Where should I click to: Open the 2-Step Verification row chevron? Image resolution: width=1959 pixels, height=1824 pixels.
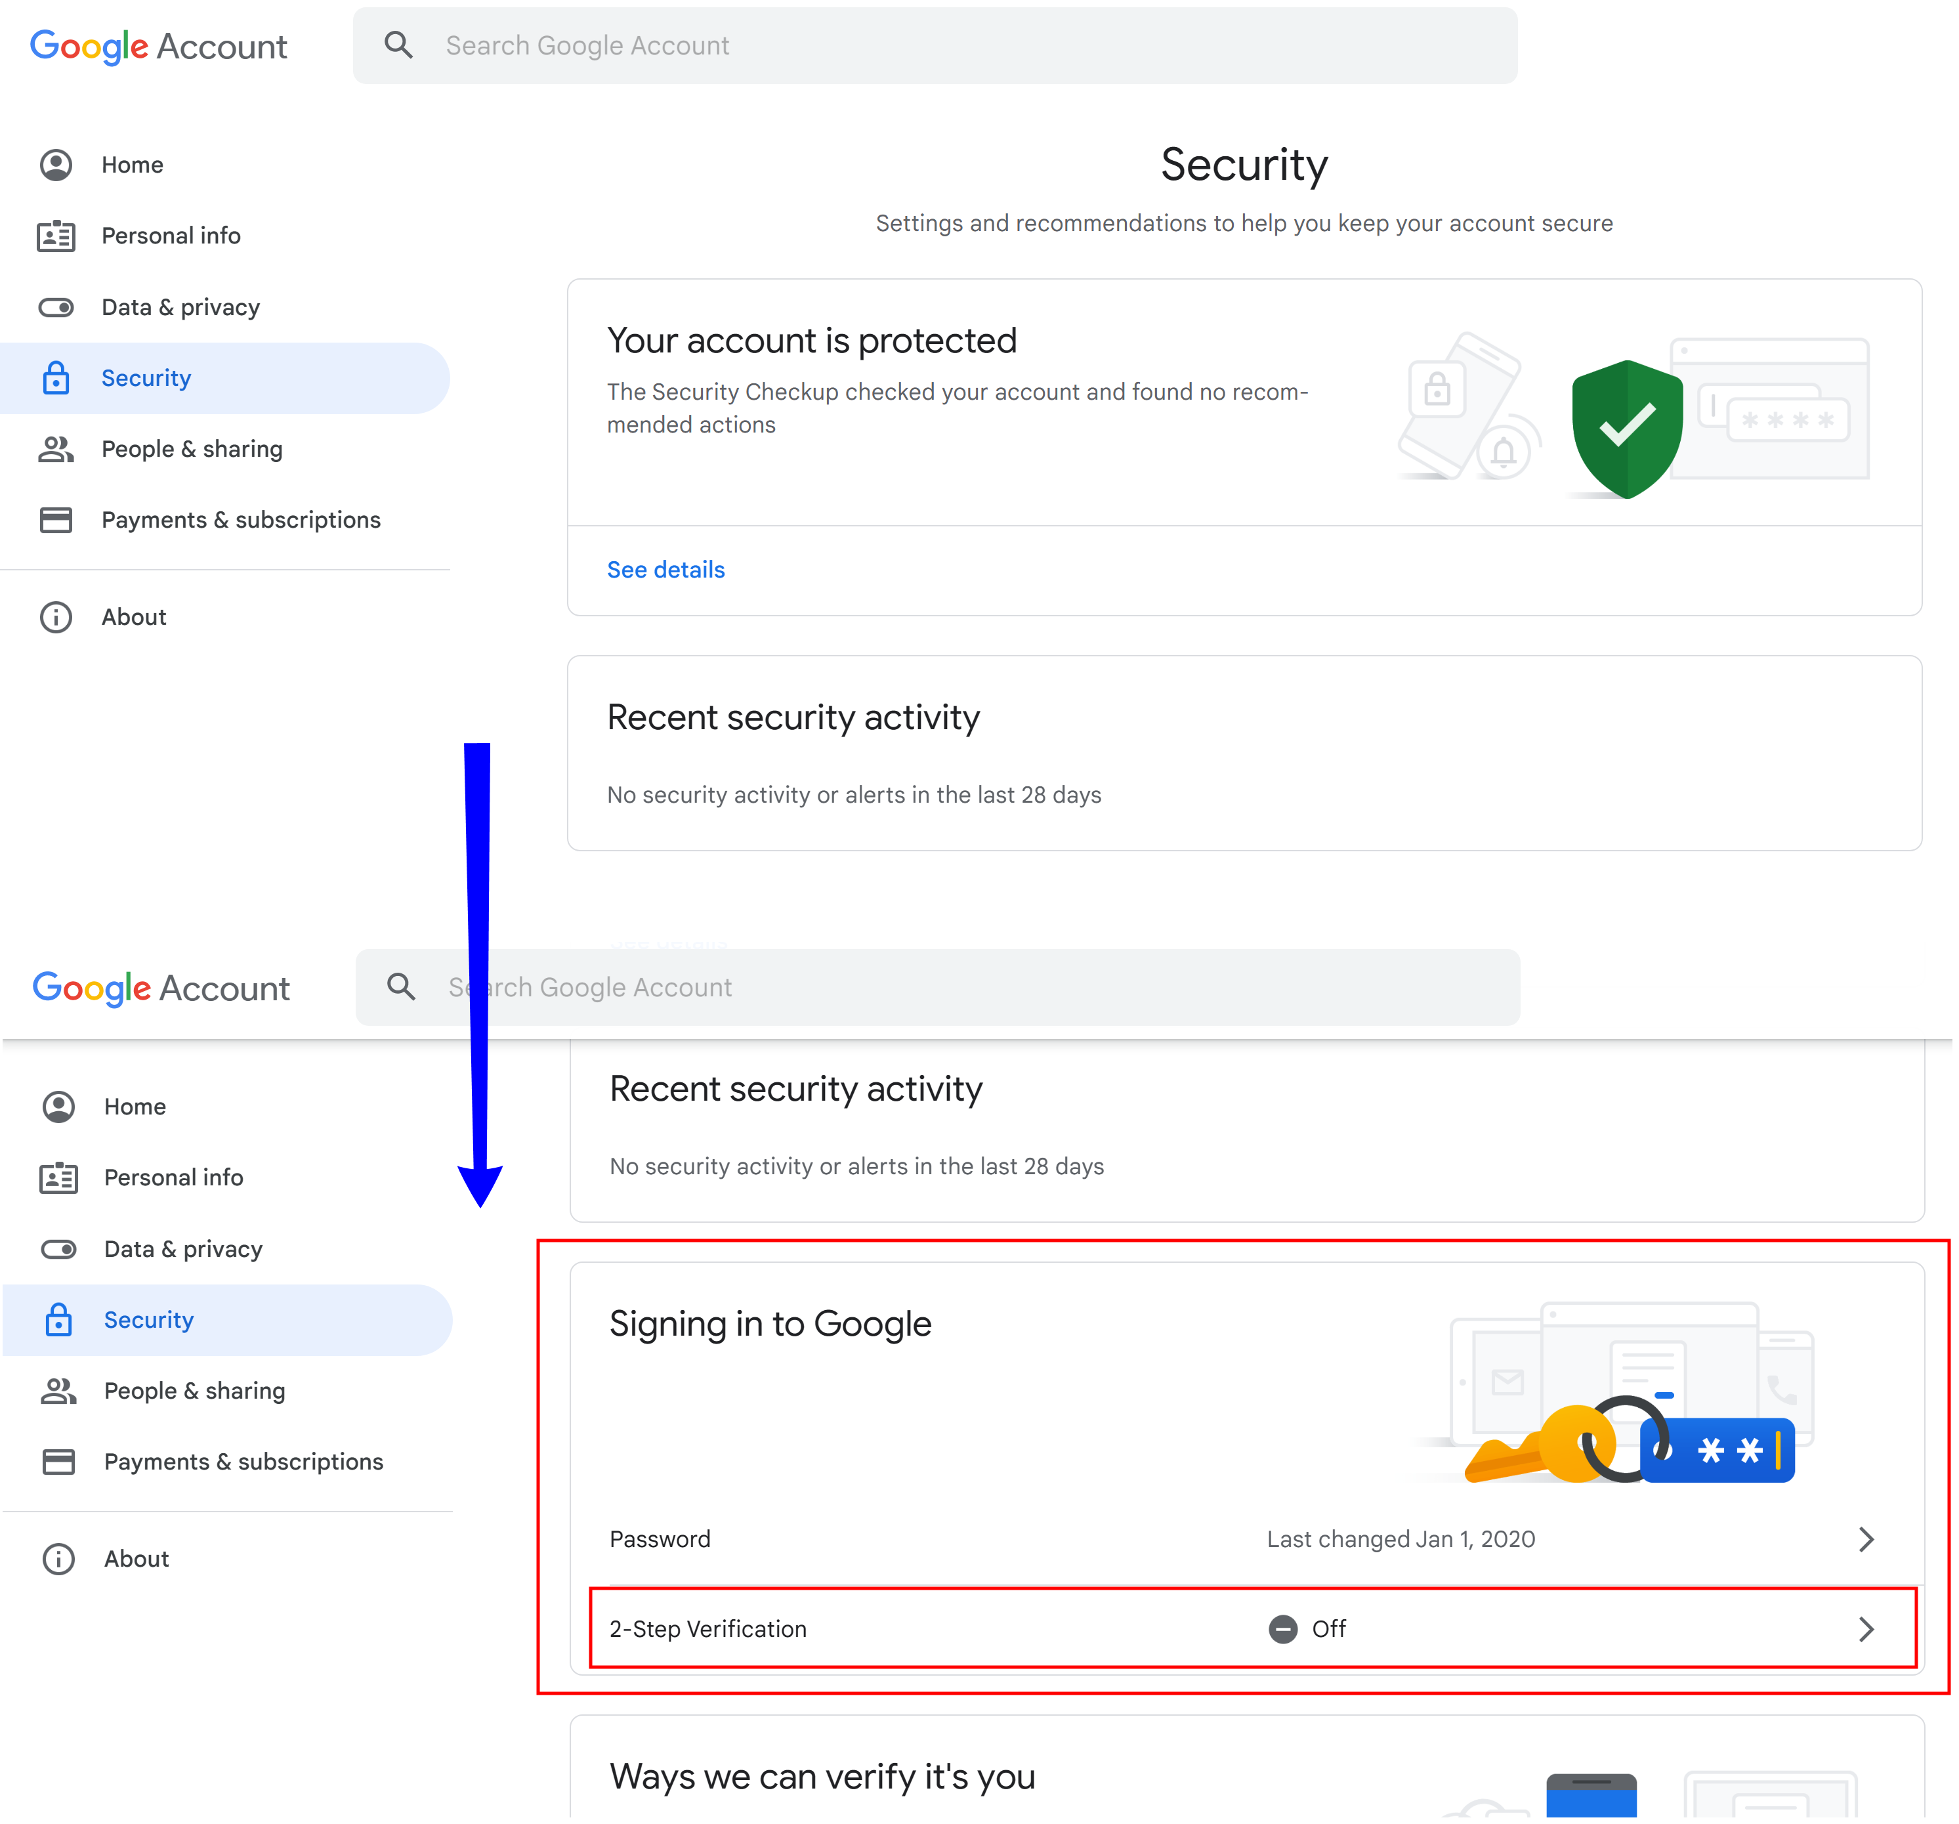1865,1629
